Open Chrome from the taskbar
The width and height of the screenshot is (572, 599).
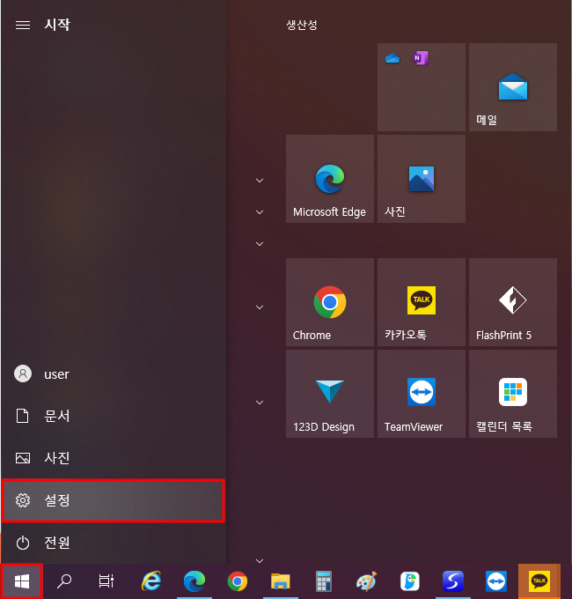click(238, 581)
